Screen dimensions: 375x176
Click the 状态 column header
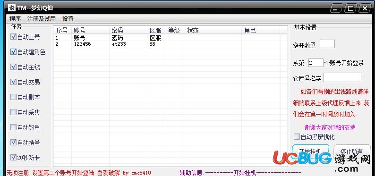point(213,30)
